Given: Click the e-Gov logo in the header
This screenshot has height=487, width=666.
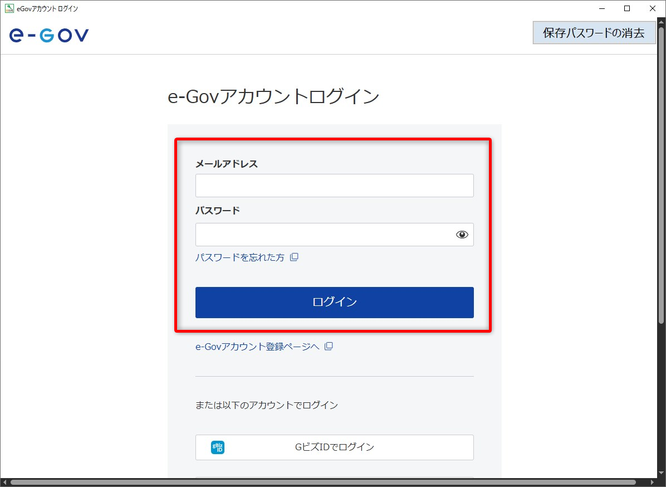Looking at the screenshot, I should pos(49,35).
